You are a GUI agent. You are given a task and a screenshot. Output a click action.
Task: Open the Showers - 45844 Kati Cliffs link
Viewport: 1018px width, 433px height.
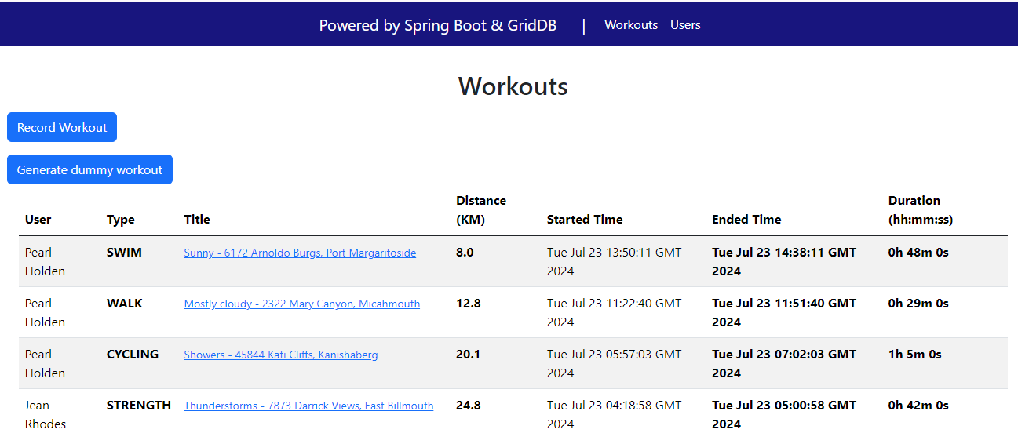point(280,355)
